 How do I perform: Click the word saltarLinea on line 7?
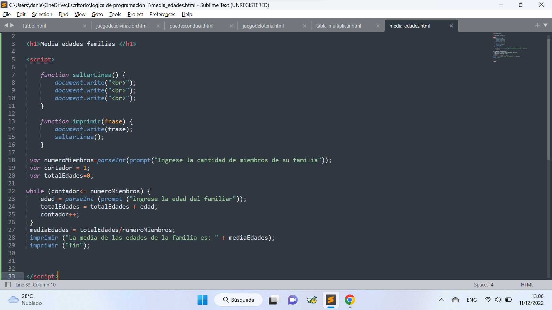click(92, 75)
